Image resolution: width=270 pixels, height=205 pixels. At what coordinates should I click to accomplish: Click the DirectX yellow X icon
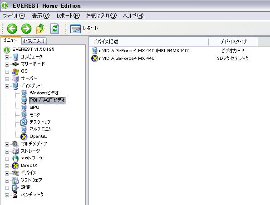(15, 166)
